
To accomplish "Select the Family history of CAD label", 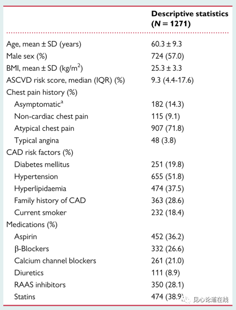I will pyautogui.click(x=50, y=201).
